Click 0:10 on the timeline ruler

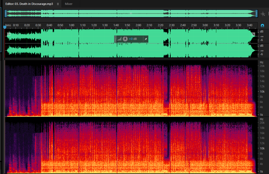[x=16, y=25]
